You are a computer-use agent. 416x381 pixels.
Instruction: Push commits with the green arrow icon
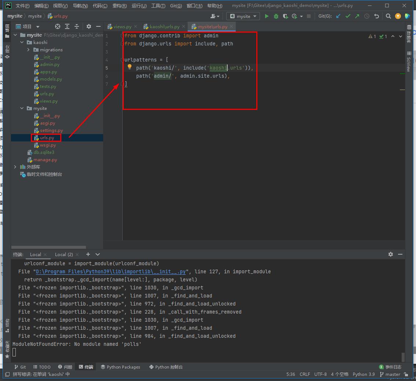(357, 16)
